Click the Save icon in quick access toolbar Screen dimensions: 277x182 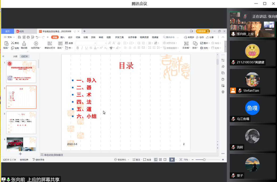pos(20,37)
